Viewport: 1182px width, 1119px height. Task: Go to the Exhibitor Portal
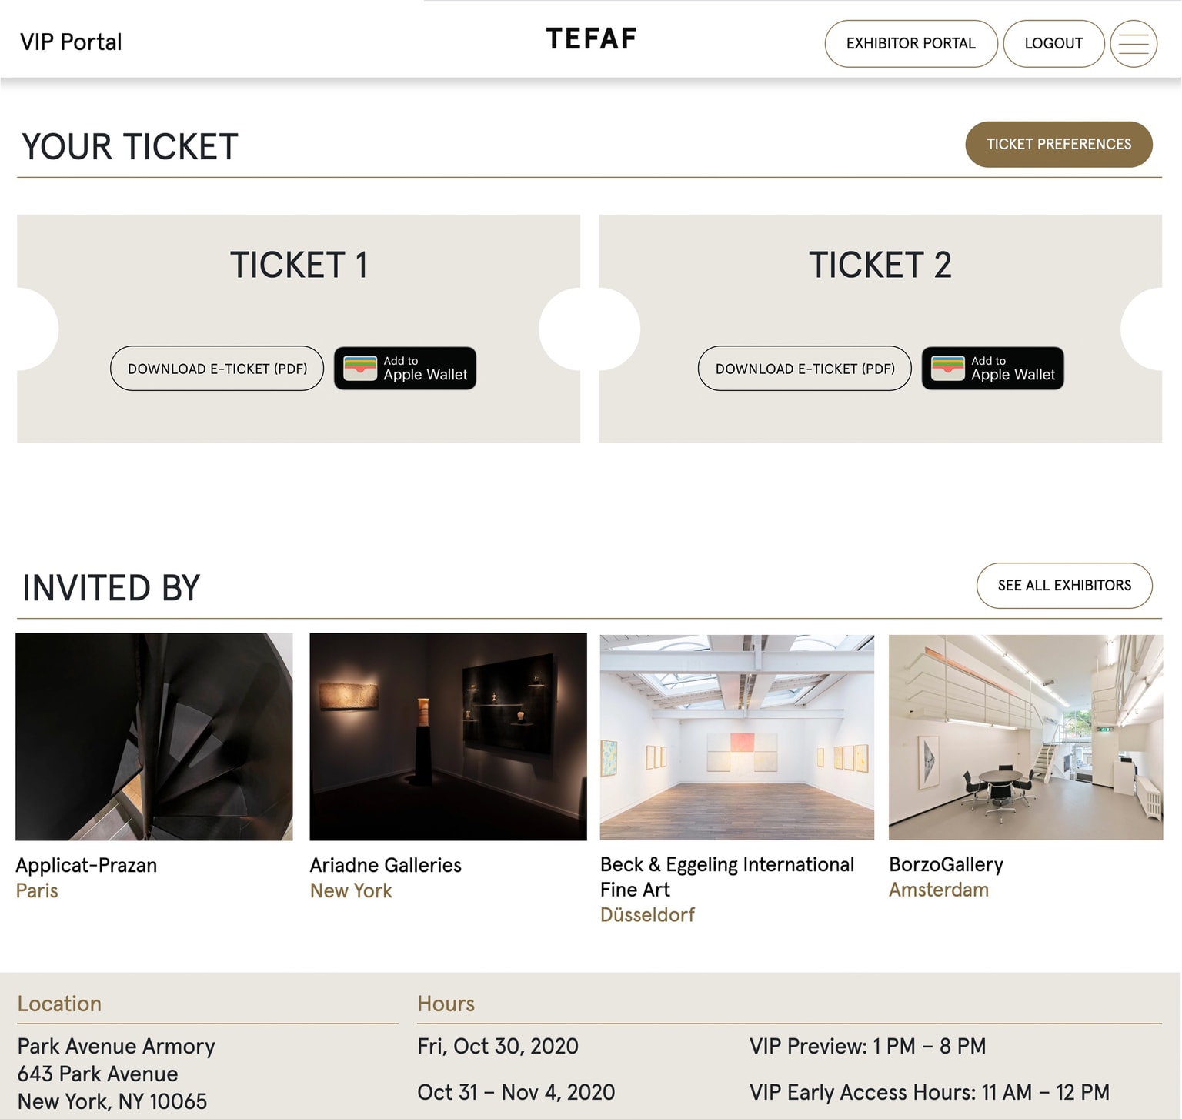pyautogui.click(x=910, y=44)
